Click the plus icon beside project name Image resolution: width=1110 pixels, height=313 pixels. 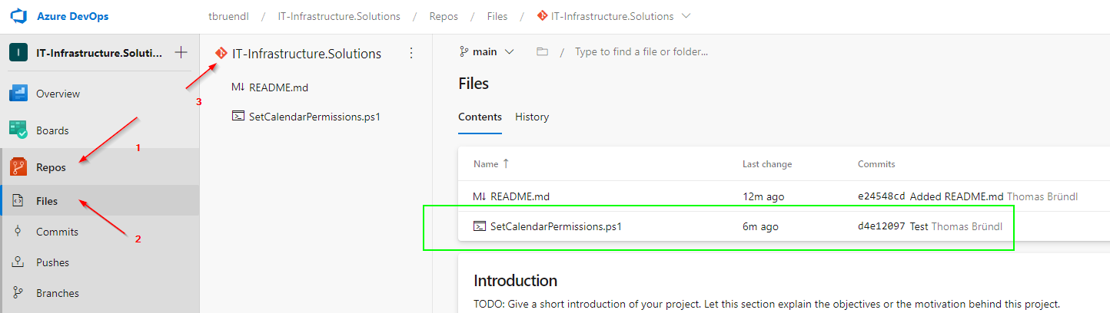[181, 53]
